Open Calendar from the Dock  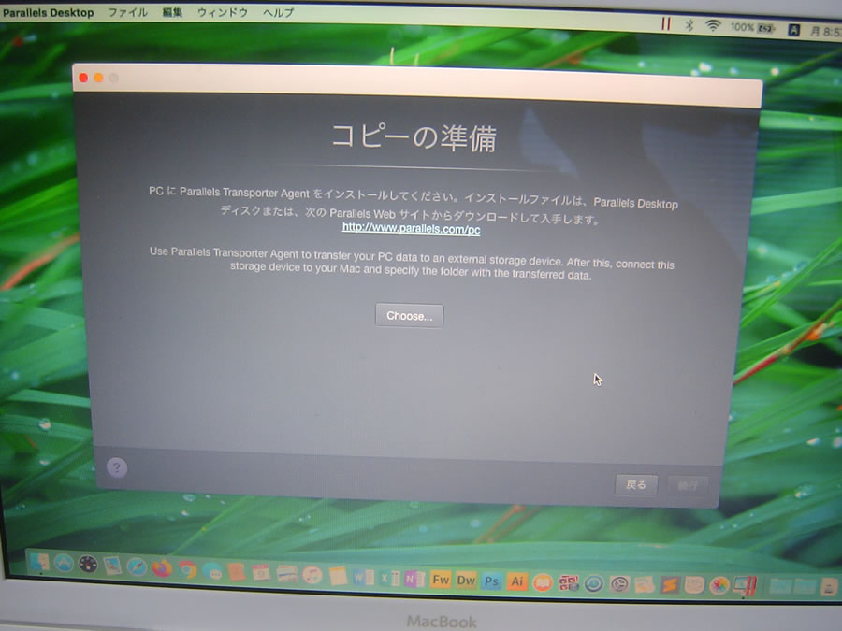click(x=261, y=572)
